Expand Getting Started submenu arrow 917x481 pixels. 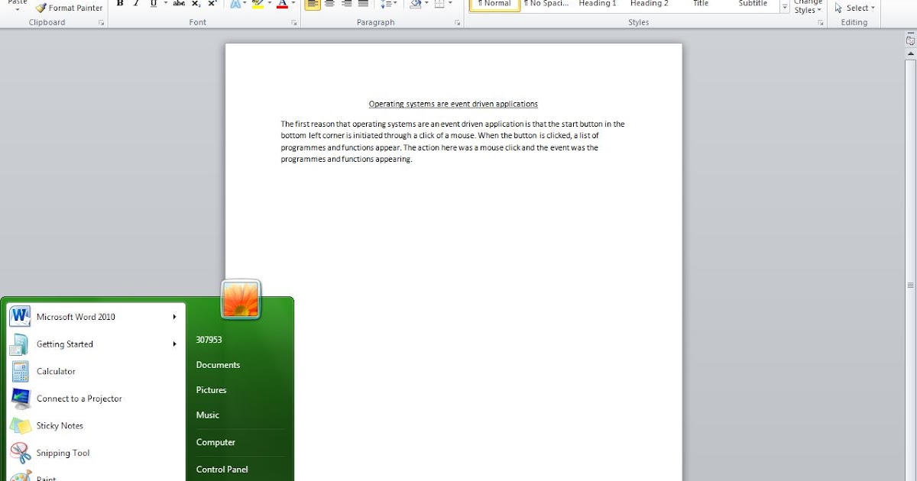coord(175,344)
